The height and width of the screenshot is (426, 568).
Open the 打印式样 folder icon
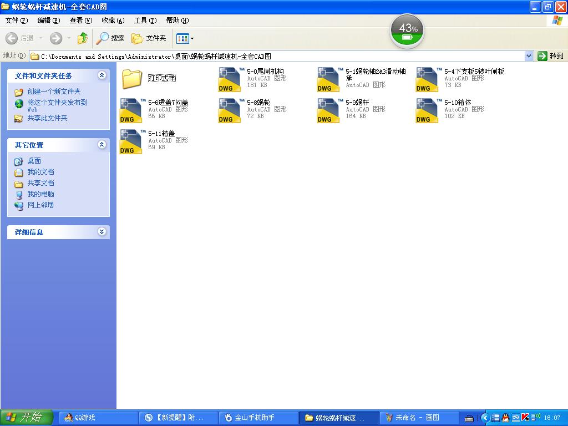(131, 79)
